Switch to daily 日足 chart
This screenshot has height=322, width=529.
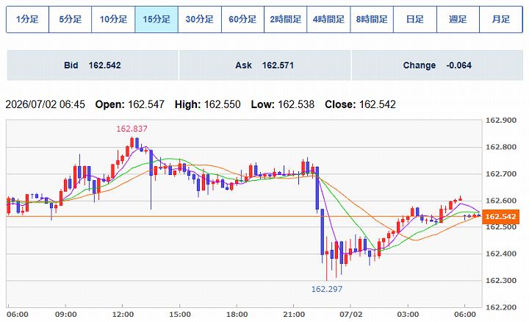click(x=415, y=19)
